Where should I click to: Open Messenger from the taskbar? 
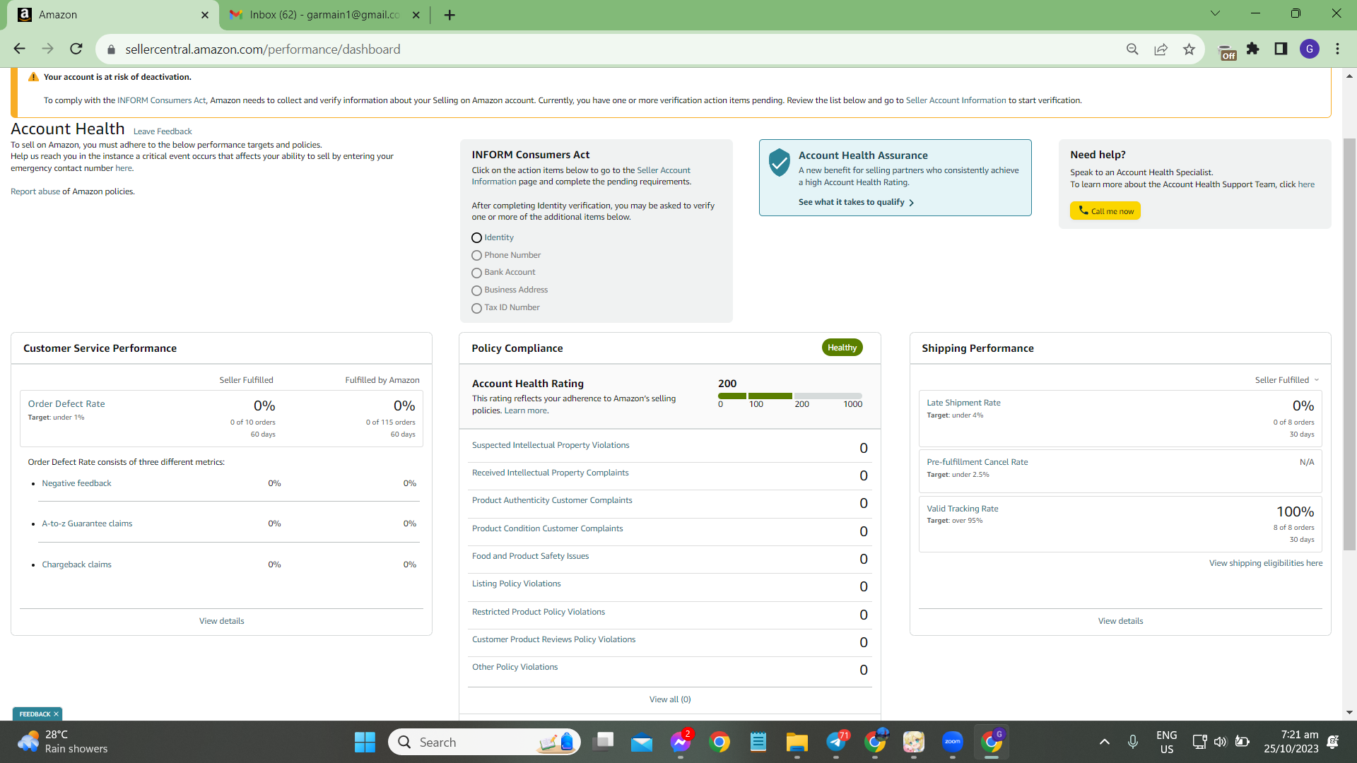point(681,742)
